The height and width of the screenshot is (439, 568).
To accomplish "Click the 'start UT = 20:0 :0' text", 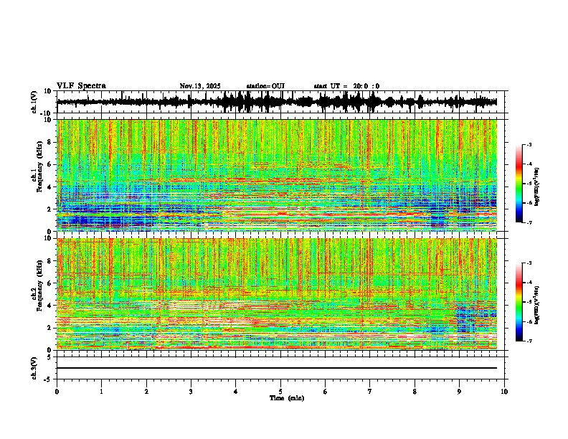I will tap(346, 86).
